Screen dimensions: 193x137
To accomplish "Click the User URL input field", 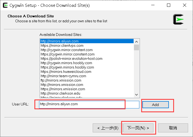I will point(89,105).
